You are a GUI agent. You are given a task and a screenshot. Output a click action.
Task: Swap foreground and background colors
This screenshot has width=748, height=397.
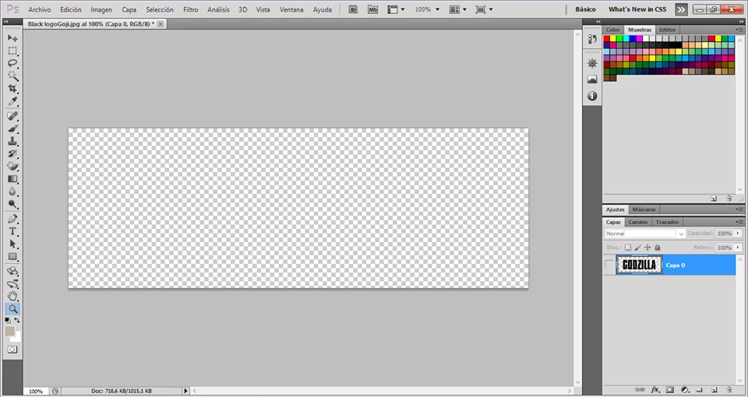coord(17,320)
